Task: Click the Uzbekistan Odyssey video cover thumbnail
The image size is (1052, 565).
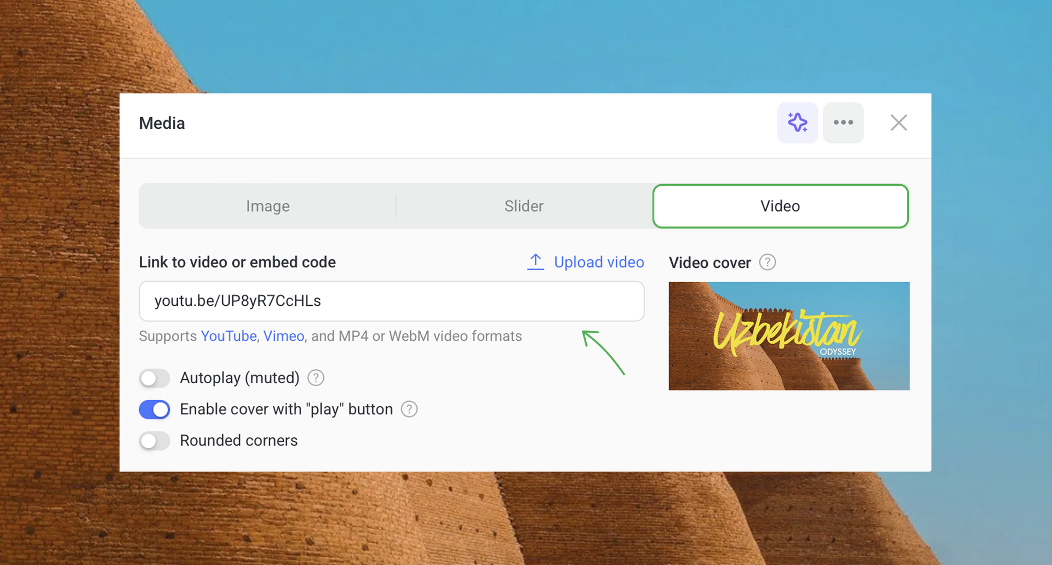Action: [788, 336]
